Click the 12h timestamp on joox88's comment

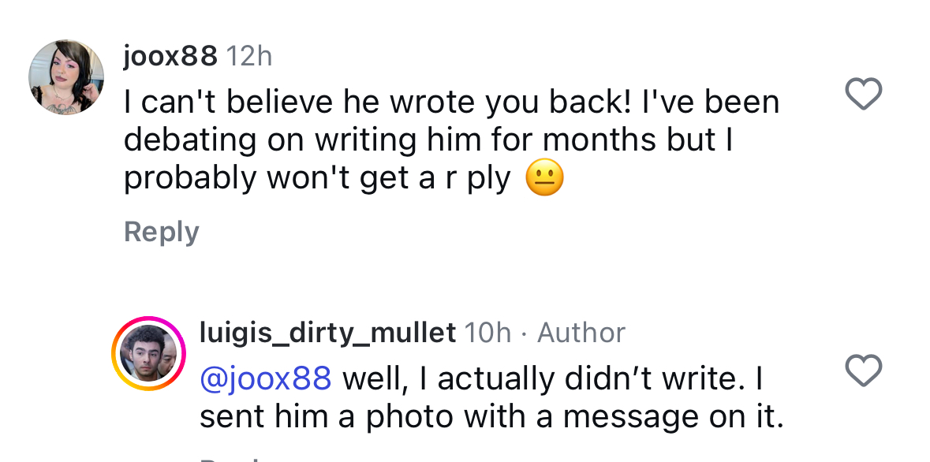[x=249, y=56]
